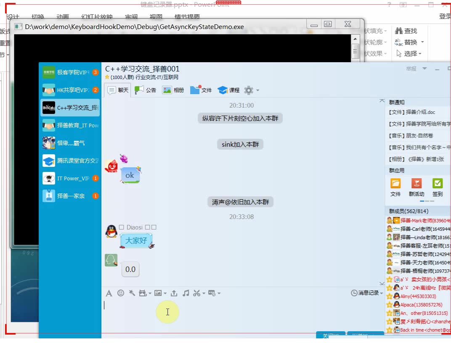This screenshot has height=343, width=451.
Task: Select the C++学习交流 group in the sidebar
Action: pyautogui.click(x=70, y=108)
